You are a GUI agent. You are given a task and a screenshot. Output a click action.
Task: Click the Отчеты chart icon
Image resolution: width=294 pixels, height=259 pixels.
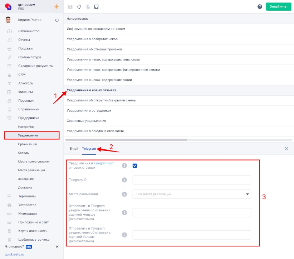(9, 40)
